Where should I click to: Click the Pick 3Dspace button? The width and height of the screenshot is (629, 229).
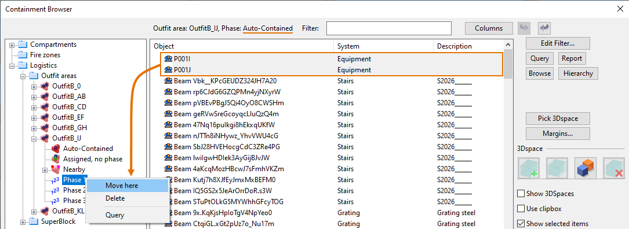[558, 119]
